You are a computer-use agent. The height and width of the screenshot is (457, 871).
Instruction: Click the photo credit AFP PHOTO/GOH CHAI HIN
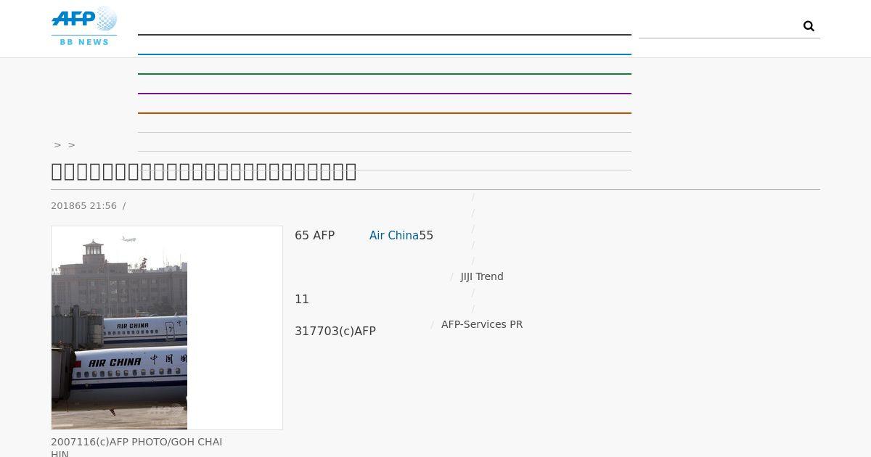[x=136, y=448]
